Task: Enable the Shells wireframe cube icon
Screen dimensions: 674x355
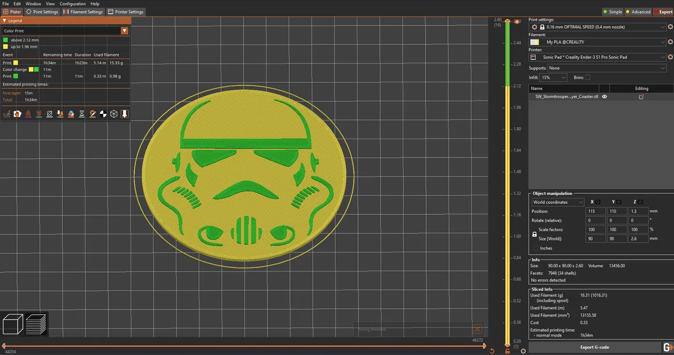Action: coord(114,114)
